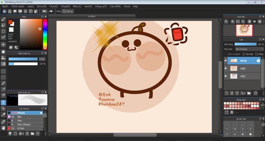The width and height of the screenshot is (265, 141).
Task: Open the Lớp(L) menu
Action: point(31,6)
